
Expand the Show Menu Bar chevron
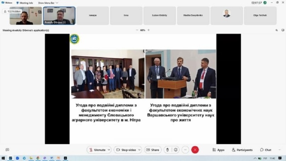coord(57,3)
